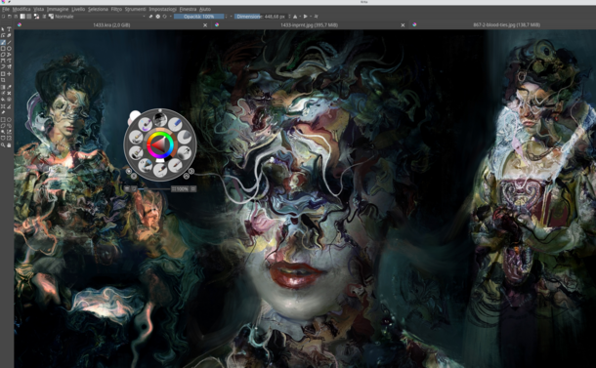Open the Filtro menu

[x=116, y=9]
